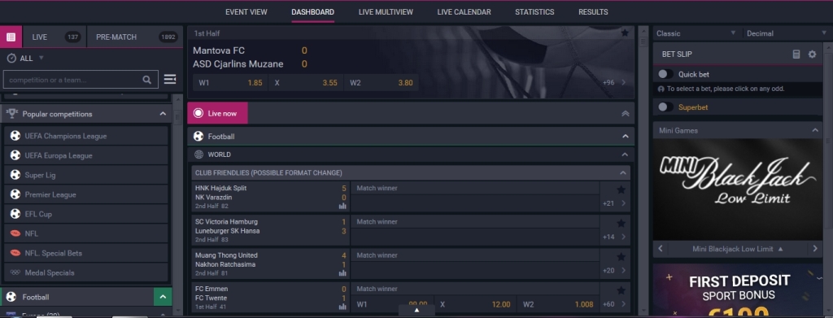Click the competition or team search field

(x=73, y=80)
